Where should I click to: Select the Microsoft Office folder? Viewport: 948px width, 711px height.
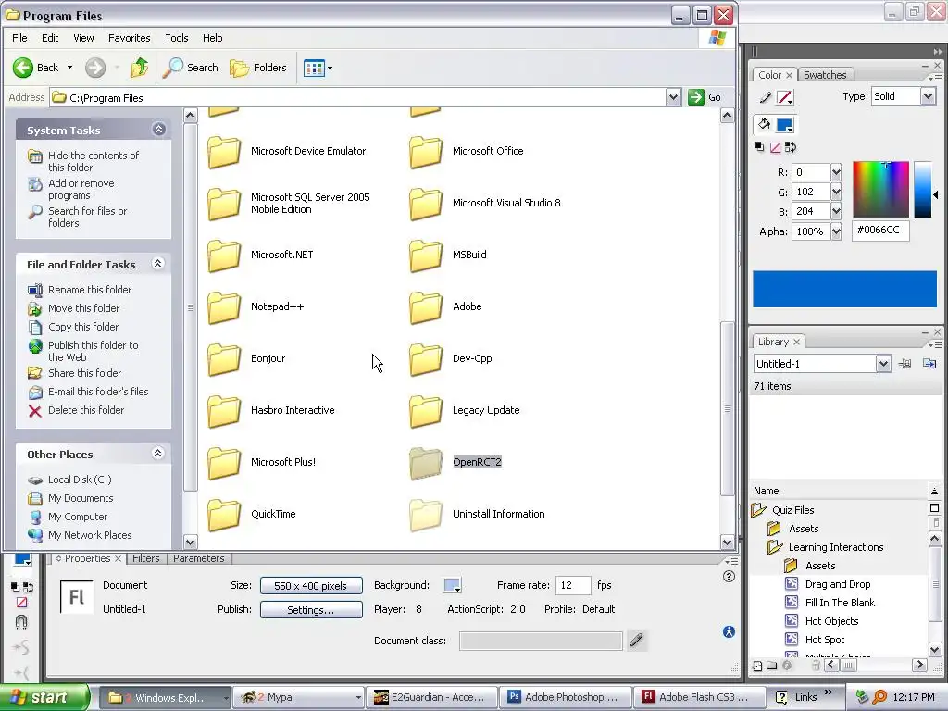click(x=467, y=151)
